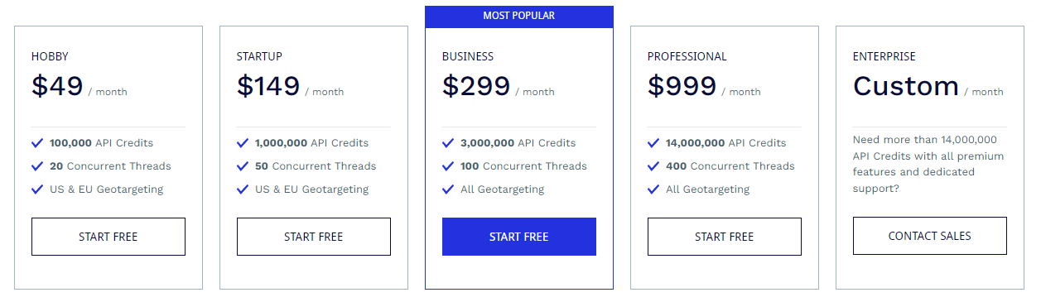Click the Hobby plan START FREE button
Screen dimensions: 1041x302
click(x=108, y=237)
